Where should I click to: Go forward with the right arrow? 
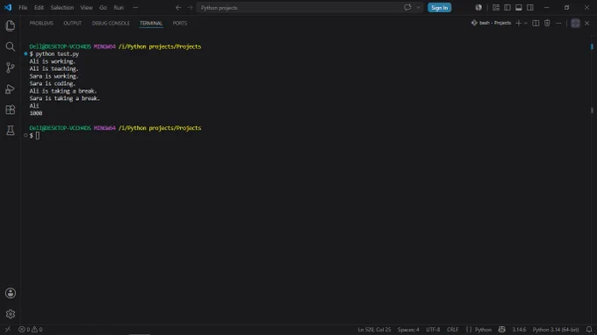click(190, 8)
